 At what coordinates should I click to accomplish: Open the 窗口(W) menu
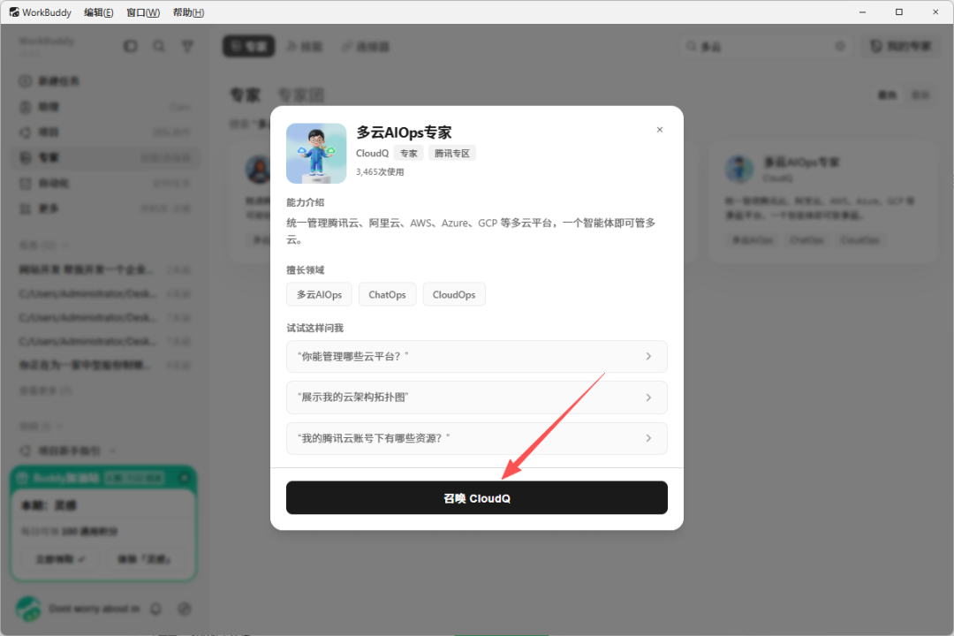tap(143, 12)
